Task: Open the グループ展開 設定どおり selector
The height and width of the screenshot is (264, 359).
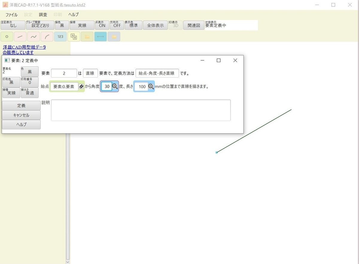Action: pyautogui.click(x=40, y=25)
